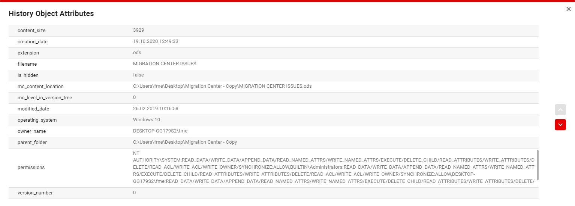Close the History Object Attributes dialog
Screen dimensions: 575x206
[568, 9]
